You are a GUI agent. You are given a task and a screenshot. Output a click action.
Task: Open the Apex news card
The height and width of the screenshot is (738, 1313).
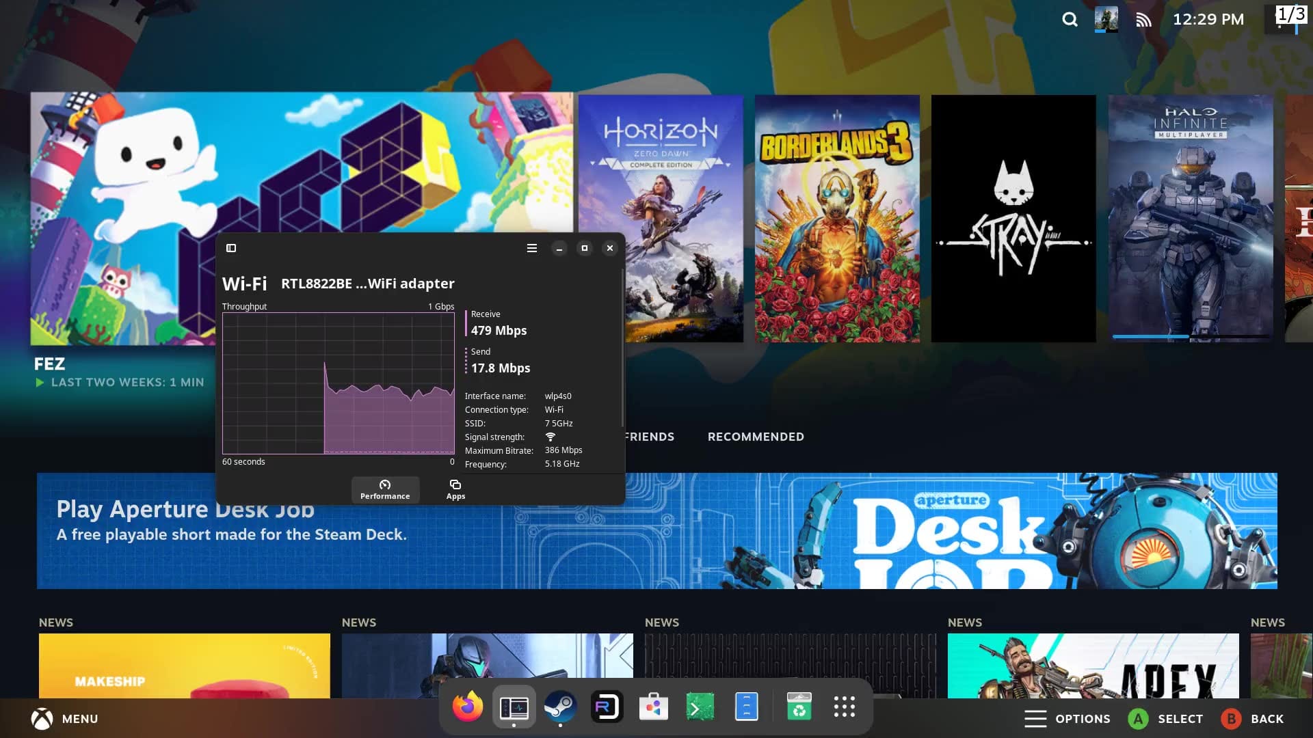(1093, 666)
